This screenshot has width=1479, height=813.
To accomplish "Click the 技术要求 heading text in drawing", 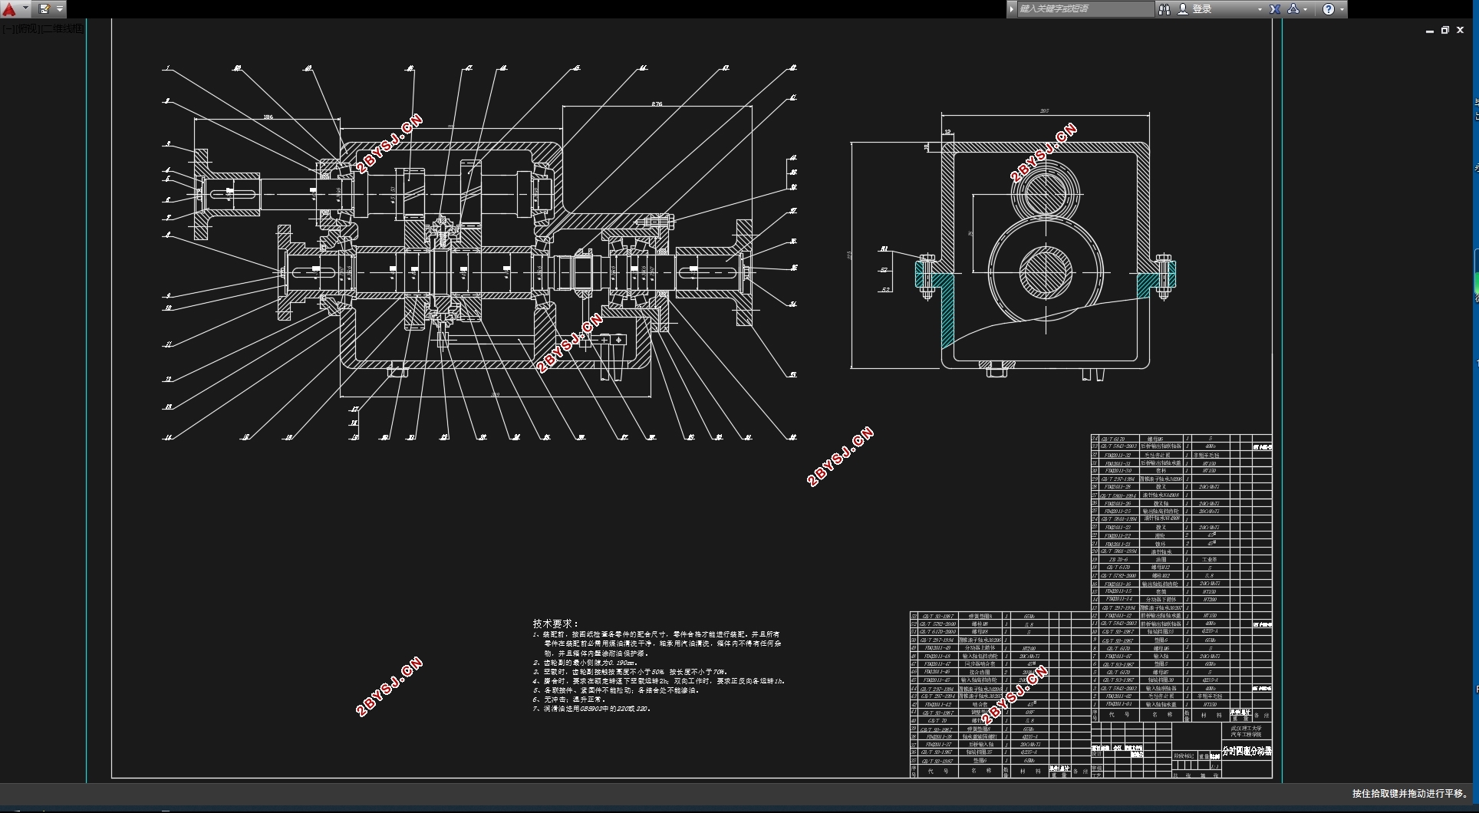I will coord(556,624).
